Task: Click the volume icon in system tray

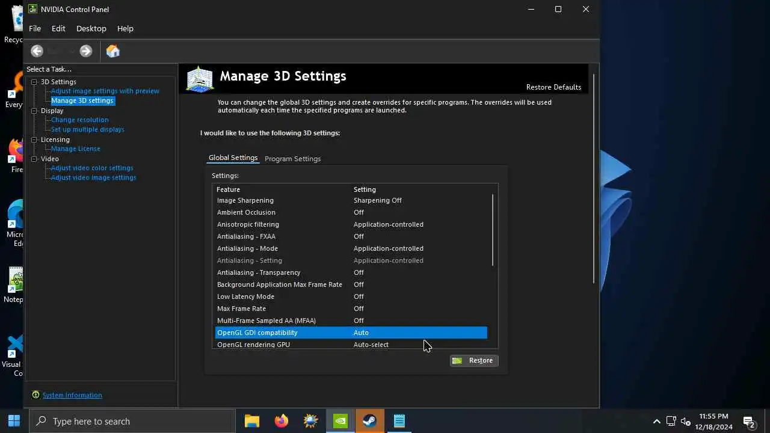Action: (x=686, y=421)
